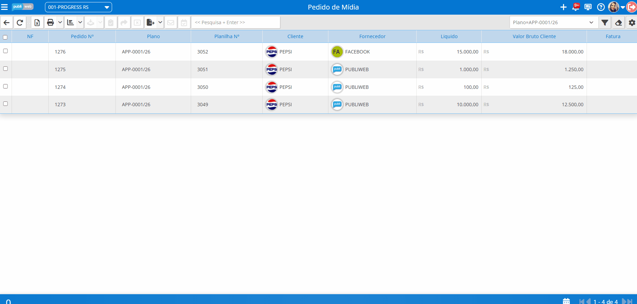Clear filters with the eraser icon

618,22
